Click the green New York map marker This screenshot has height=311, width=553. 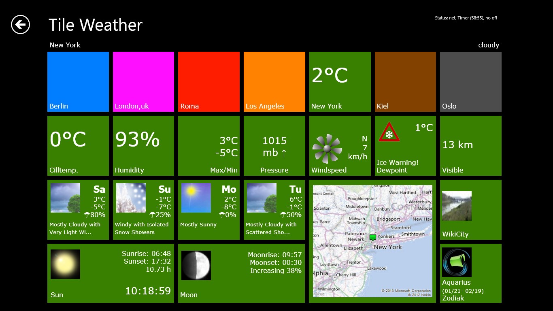[x=373, y=237]
